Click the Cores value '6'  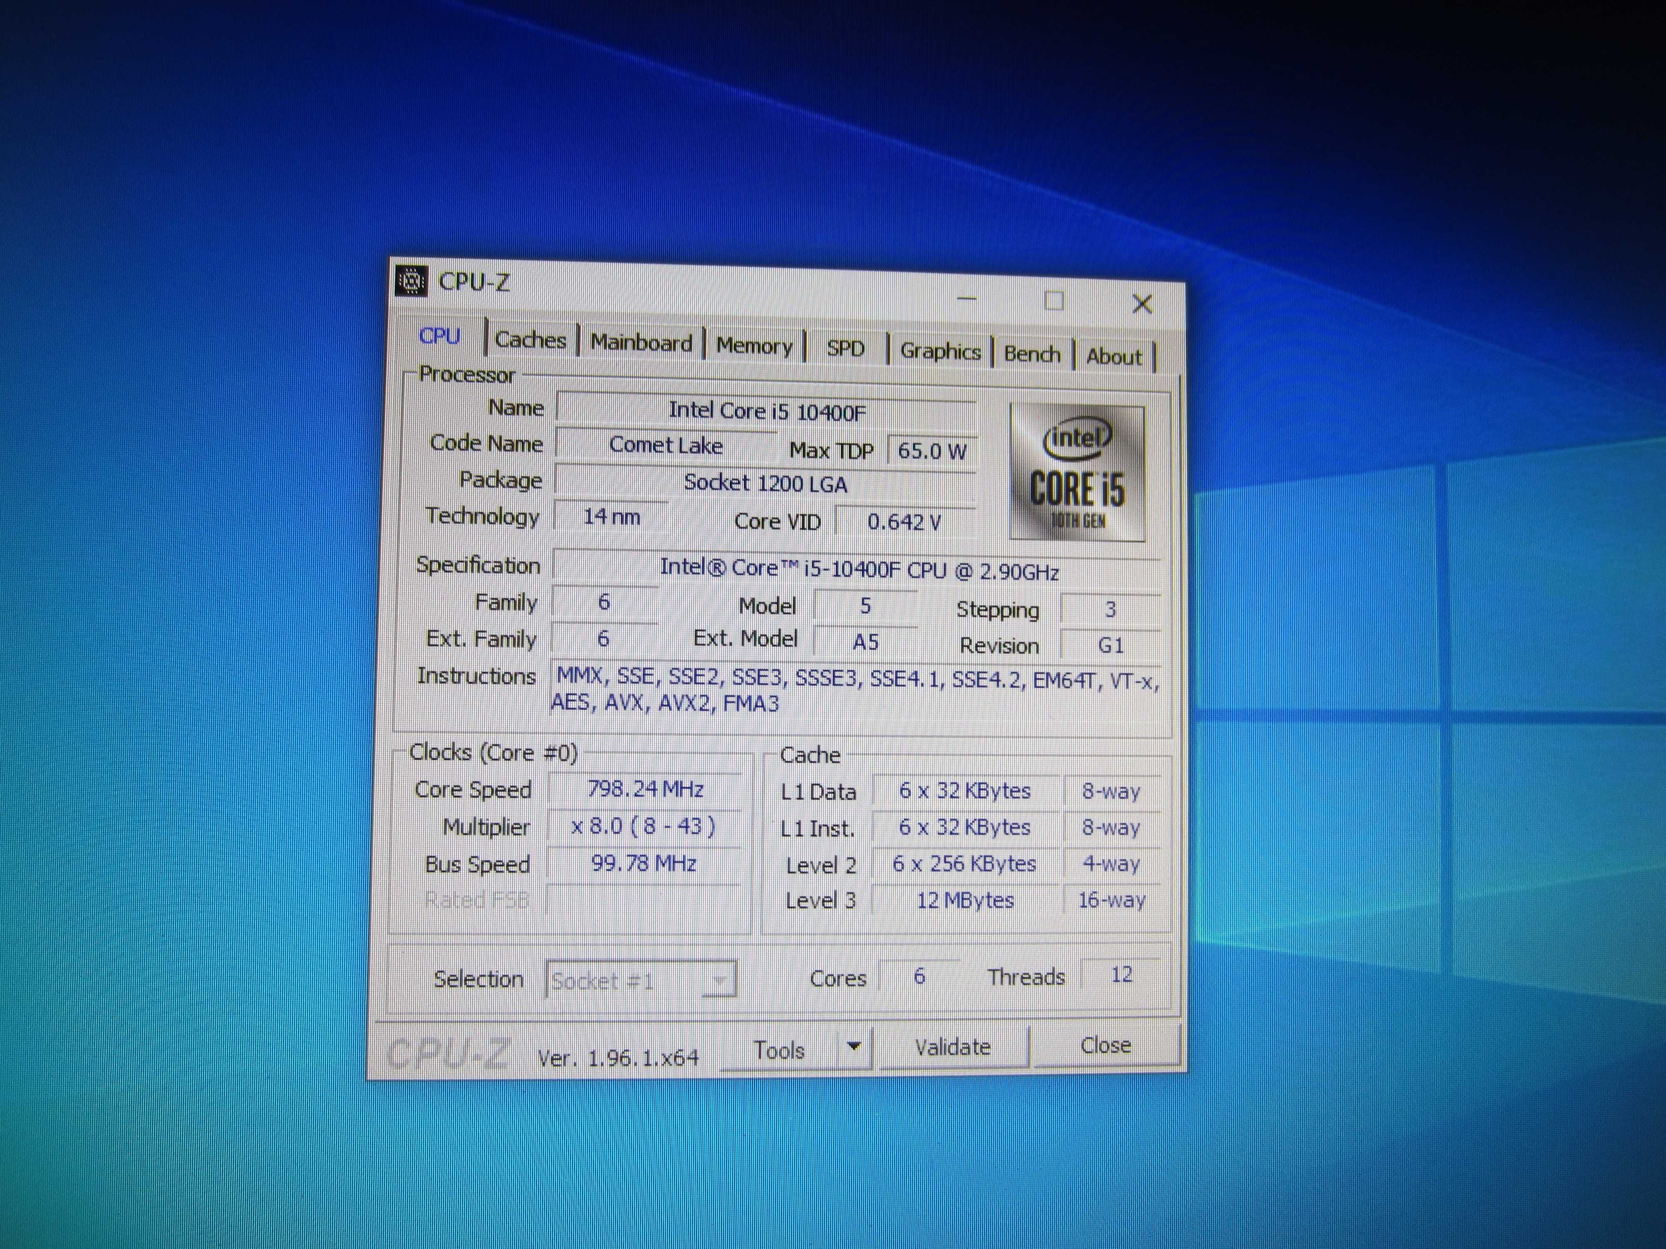919,976
